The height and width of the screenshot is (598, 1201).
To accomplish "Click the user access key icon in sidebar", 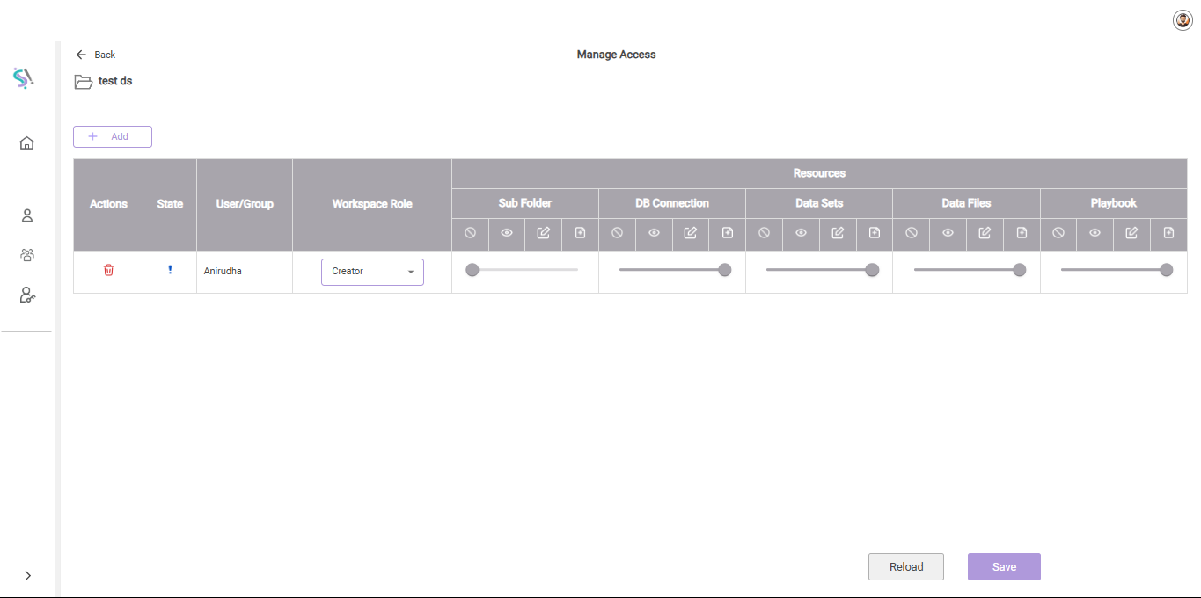I will point(27,295).
